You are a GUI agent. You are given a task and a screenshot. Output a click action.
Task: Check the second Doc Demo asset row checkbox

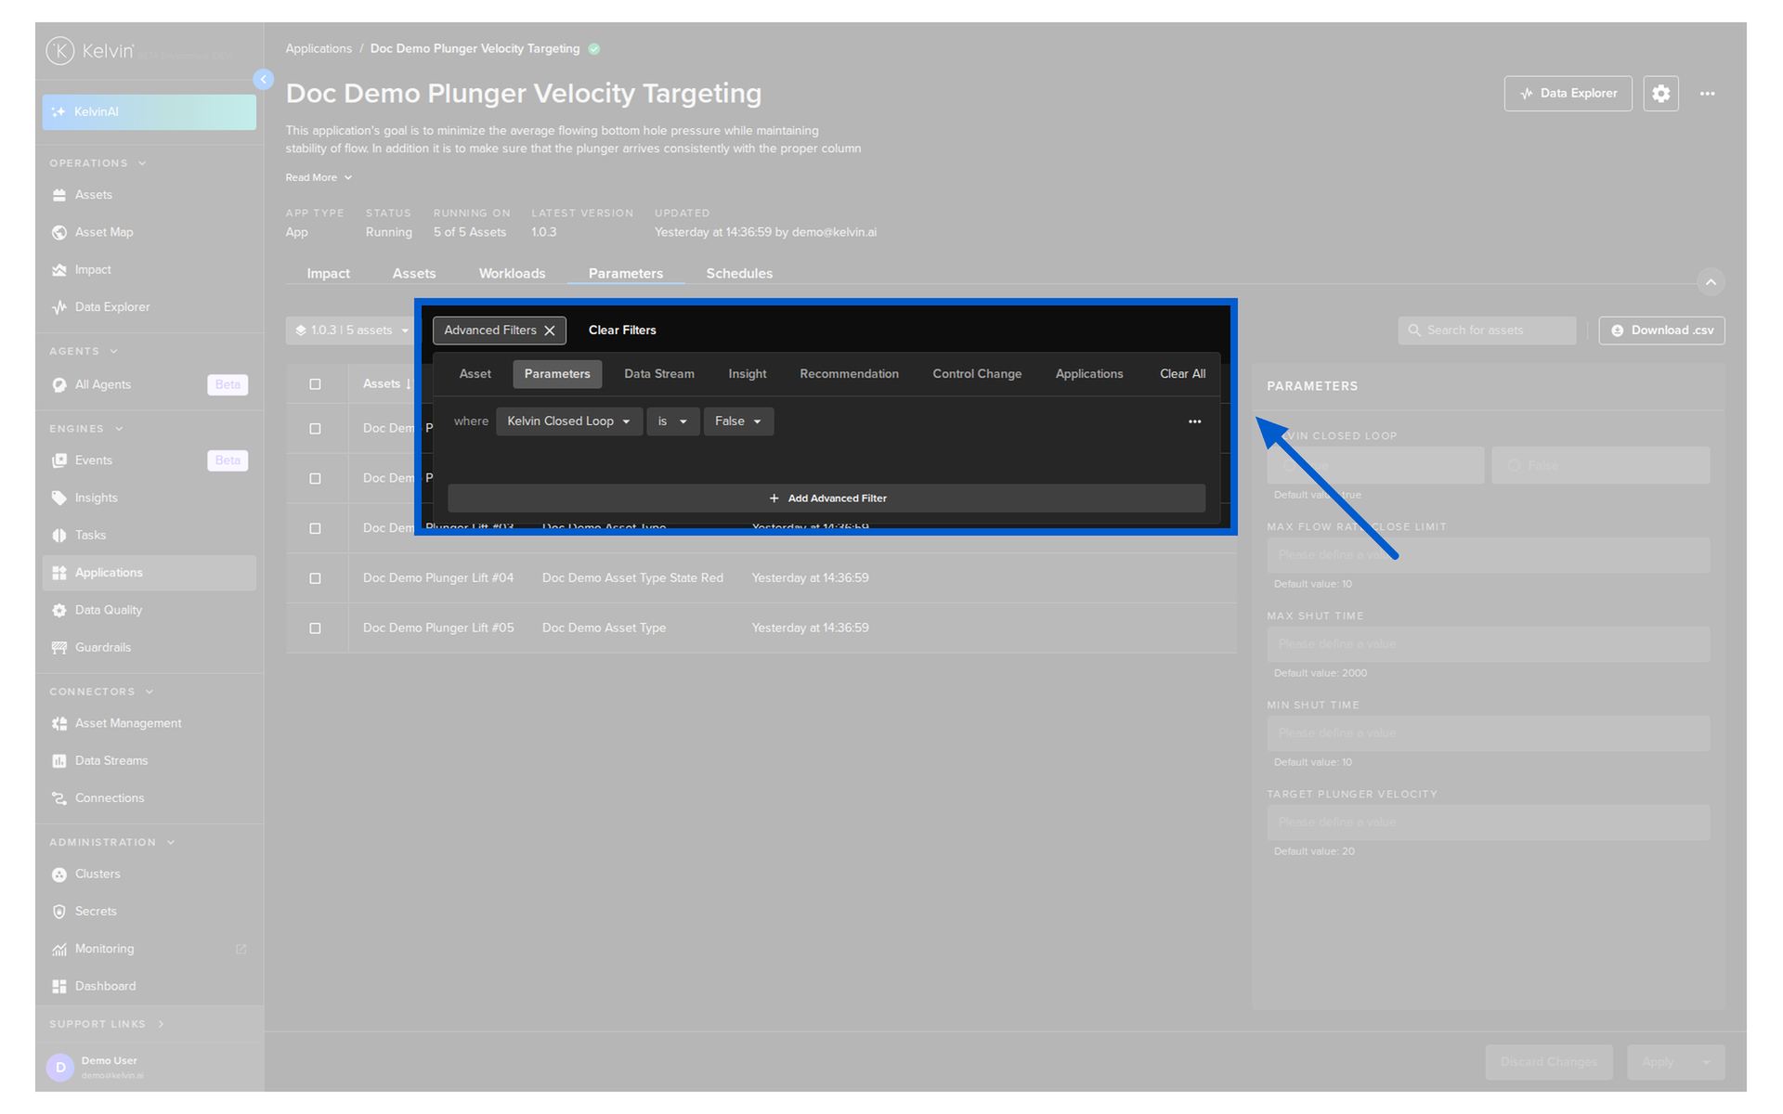[x=315, y=479]
